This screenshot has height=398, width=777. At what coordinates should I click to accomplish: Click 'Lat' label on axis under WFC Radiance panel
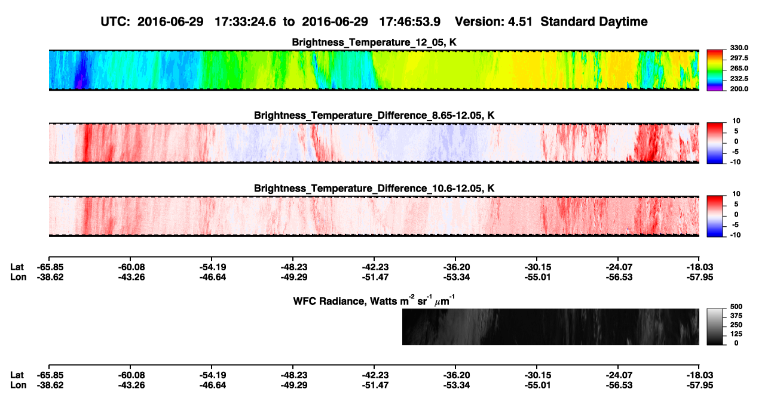pos(17,375)
